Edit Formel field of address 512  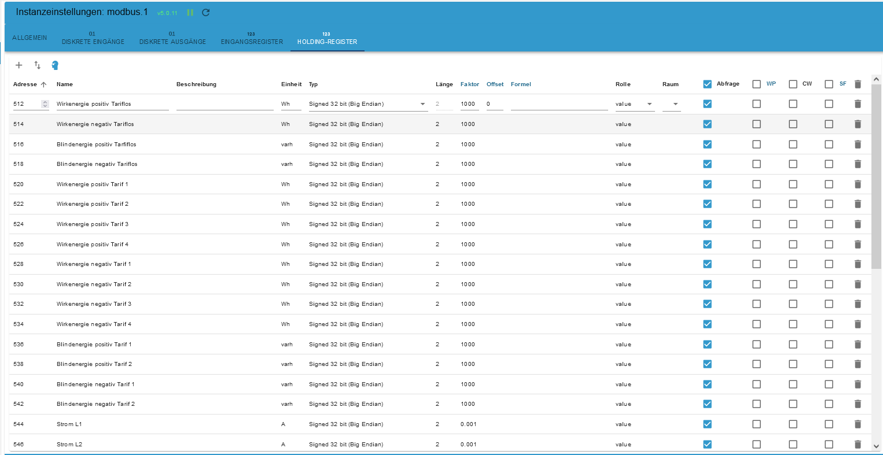point(559,104)
